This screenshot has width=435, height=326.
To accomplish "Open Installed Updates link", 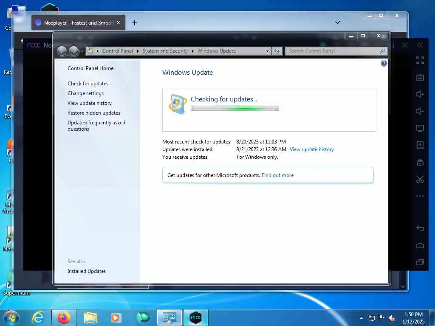I will pos(87,271).
